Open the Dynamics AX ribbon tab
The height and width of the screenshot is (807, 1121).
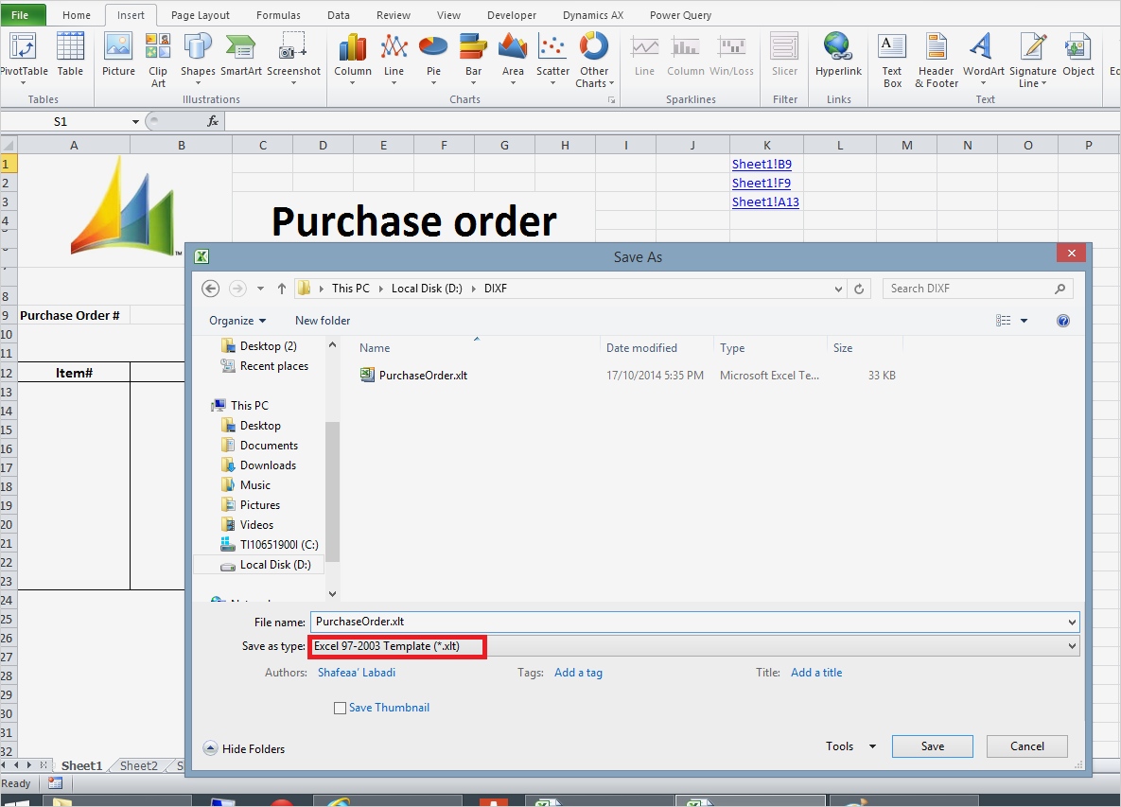(x=593, y=14)
